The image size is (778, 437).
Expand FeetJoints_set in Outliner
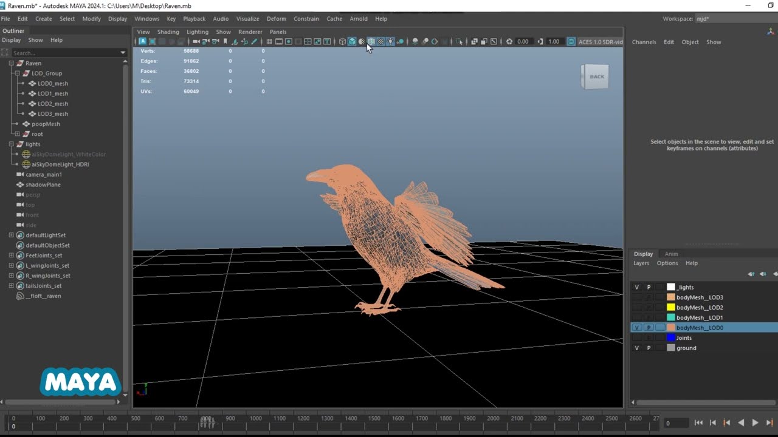click(x=11, y=256)
